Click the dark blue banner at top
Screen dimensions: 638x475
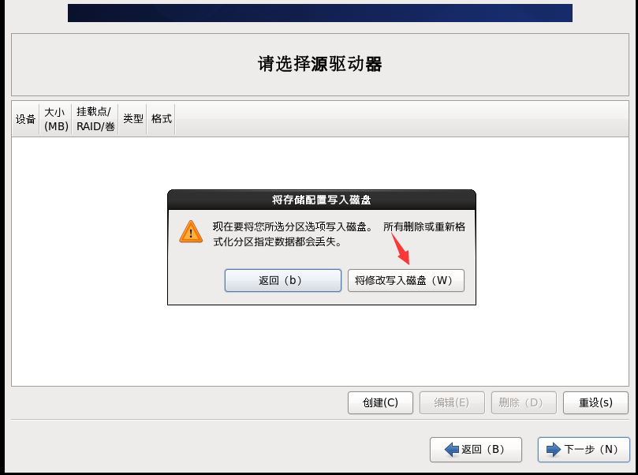pos(320,13)
